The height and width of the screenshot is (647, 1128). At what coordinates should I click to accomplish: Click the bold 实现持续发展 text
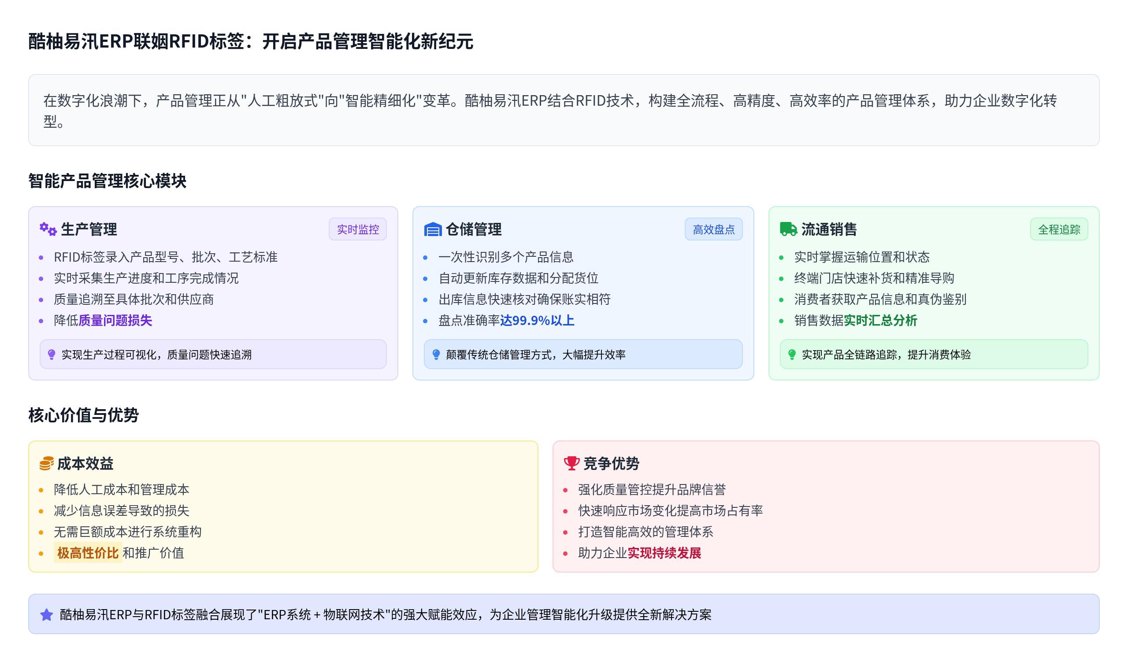coord(664,553)
